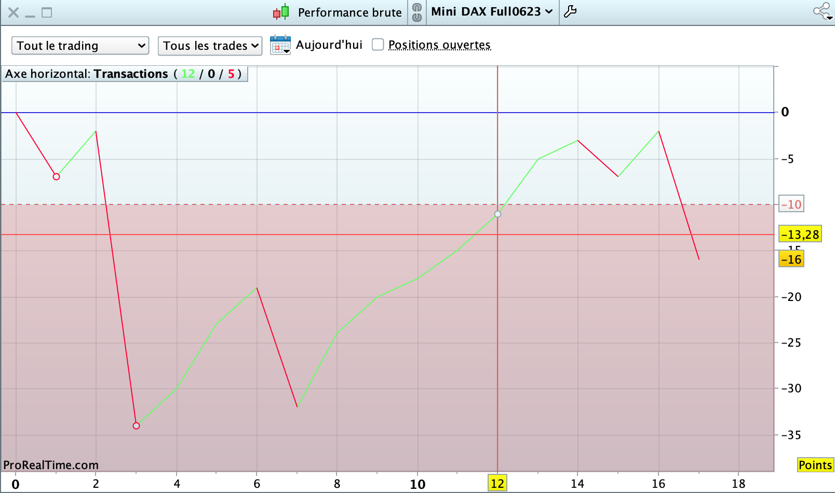Image resolution: width=835 pixels, height=493 pixels.
Task: Open the calendar date picker icon
Action: [280, 45]
